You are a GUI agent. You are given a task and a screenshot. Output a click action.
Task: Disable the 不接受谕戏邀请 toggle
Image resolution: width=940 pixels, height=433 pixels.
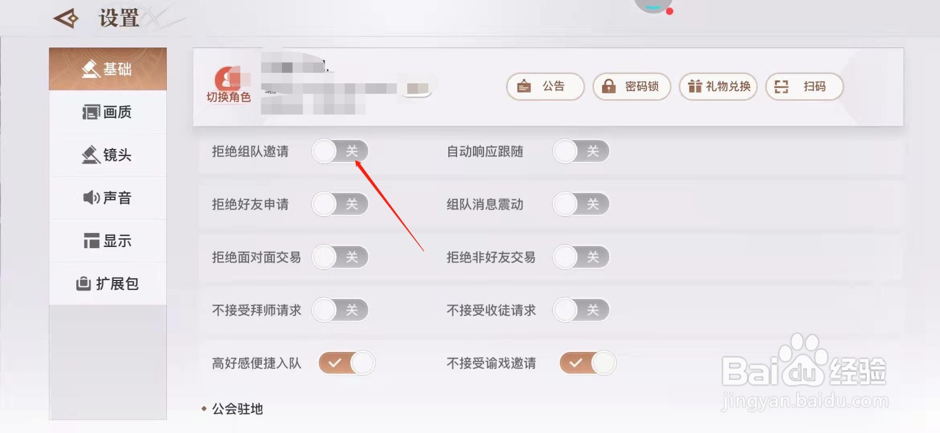(x=587, y=363)
